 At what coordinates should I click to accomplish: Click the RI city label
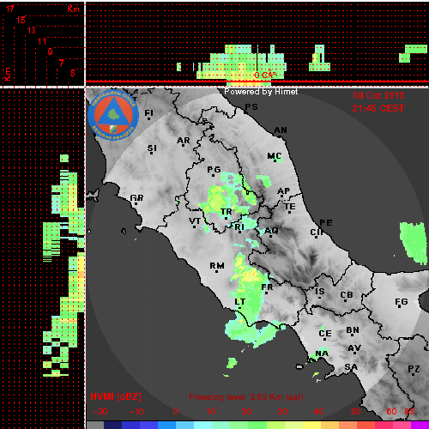coord(239,227)
